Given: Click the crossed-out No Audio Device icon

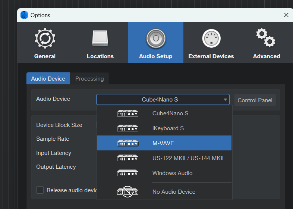Looking at the screenshot, I should [127, 191].
